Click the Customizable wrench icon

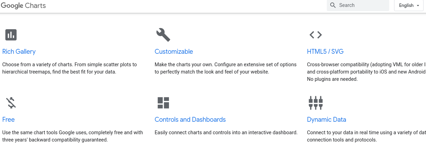coord(163,35)
